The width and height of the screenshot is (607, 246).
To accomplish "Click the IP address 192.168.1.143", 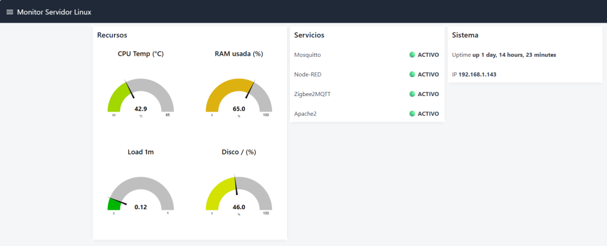I will [x=477, y=74].
